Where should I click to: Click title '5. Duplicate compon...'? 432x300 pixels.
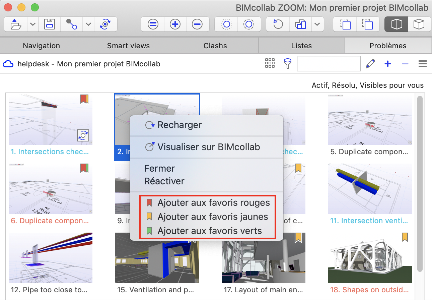click(369, 152)
